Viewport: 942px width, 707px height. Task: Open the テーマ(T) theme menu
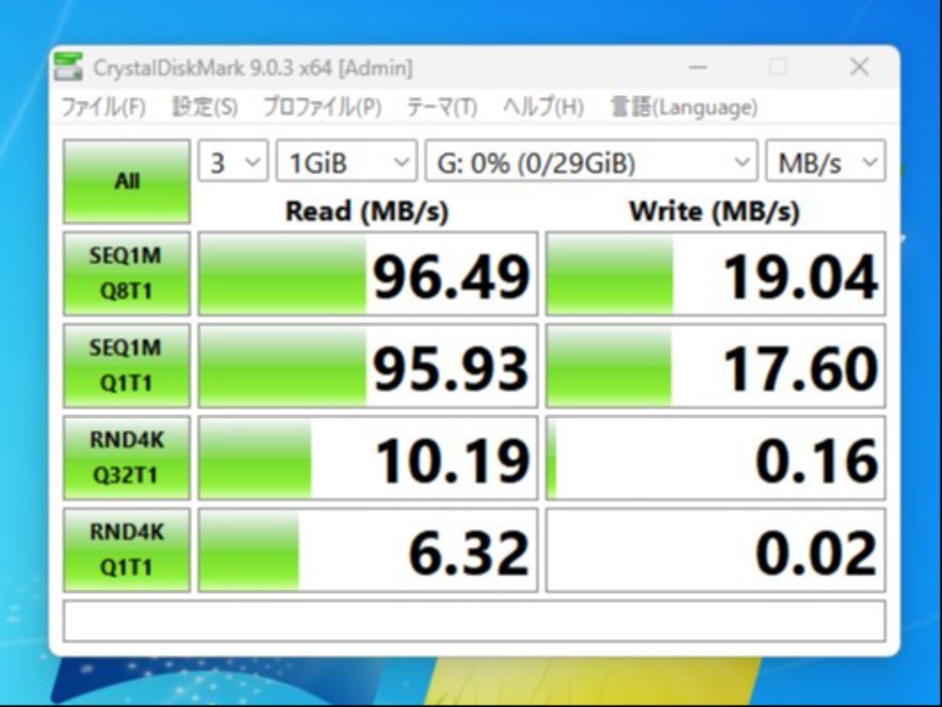(442, 107)
